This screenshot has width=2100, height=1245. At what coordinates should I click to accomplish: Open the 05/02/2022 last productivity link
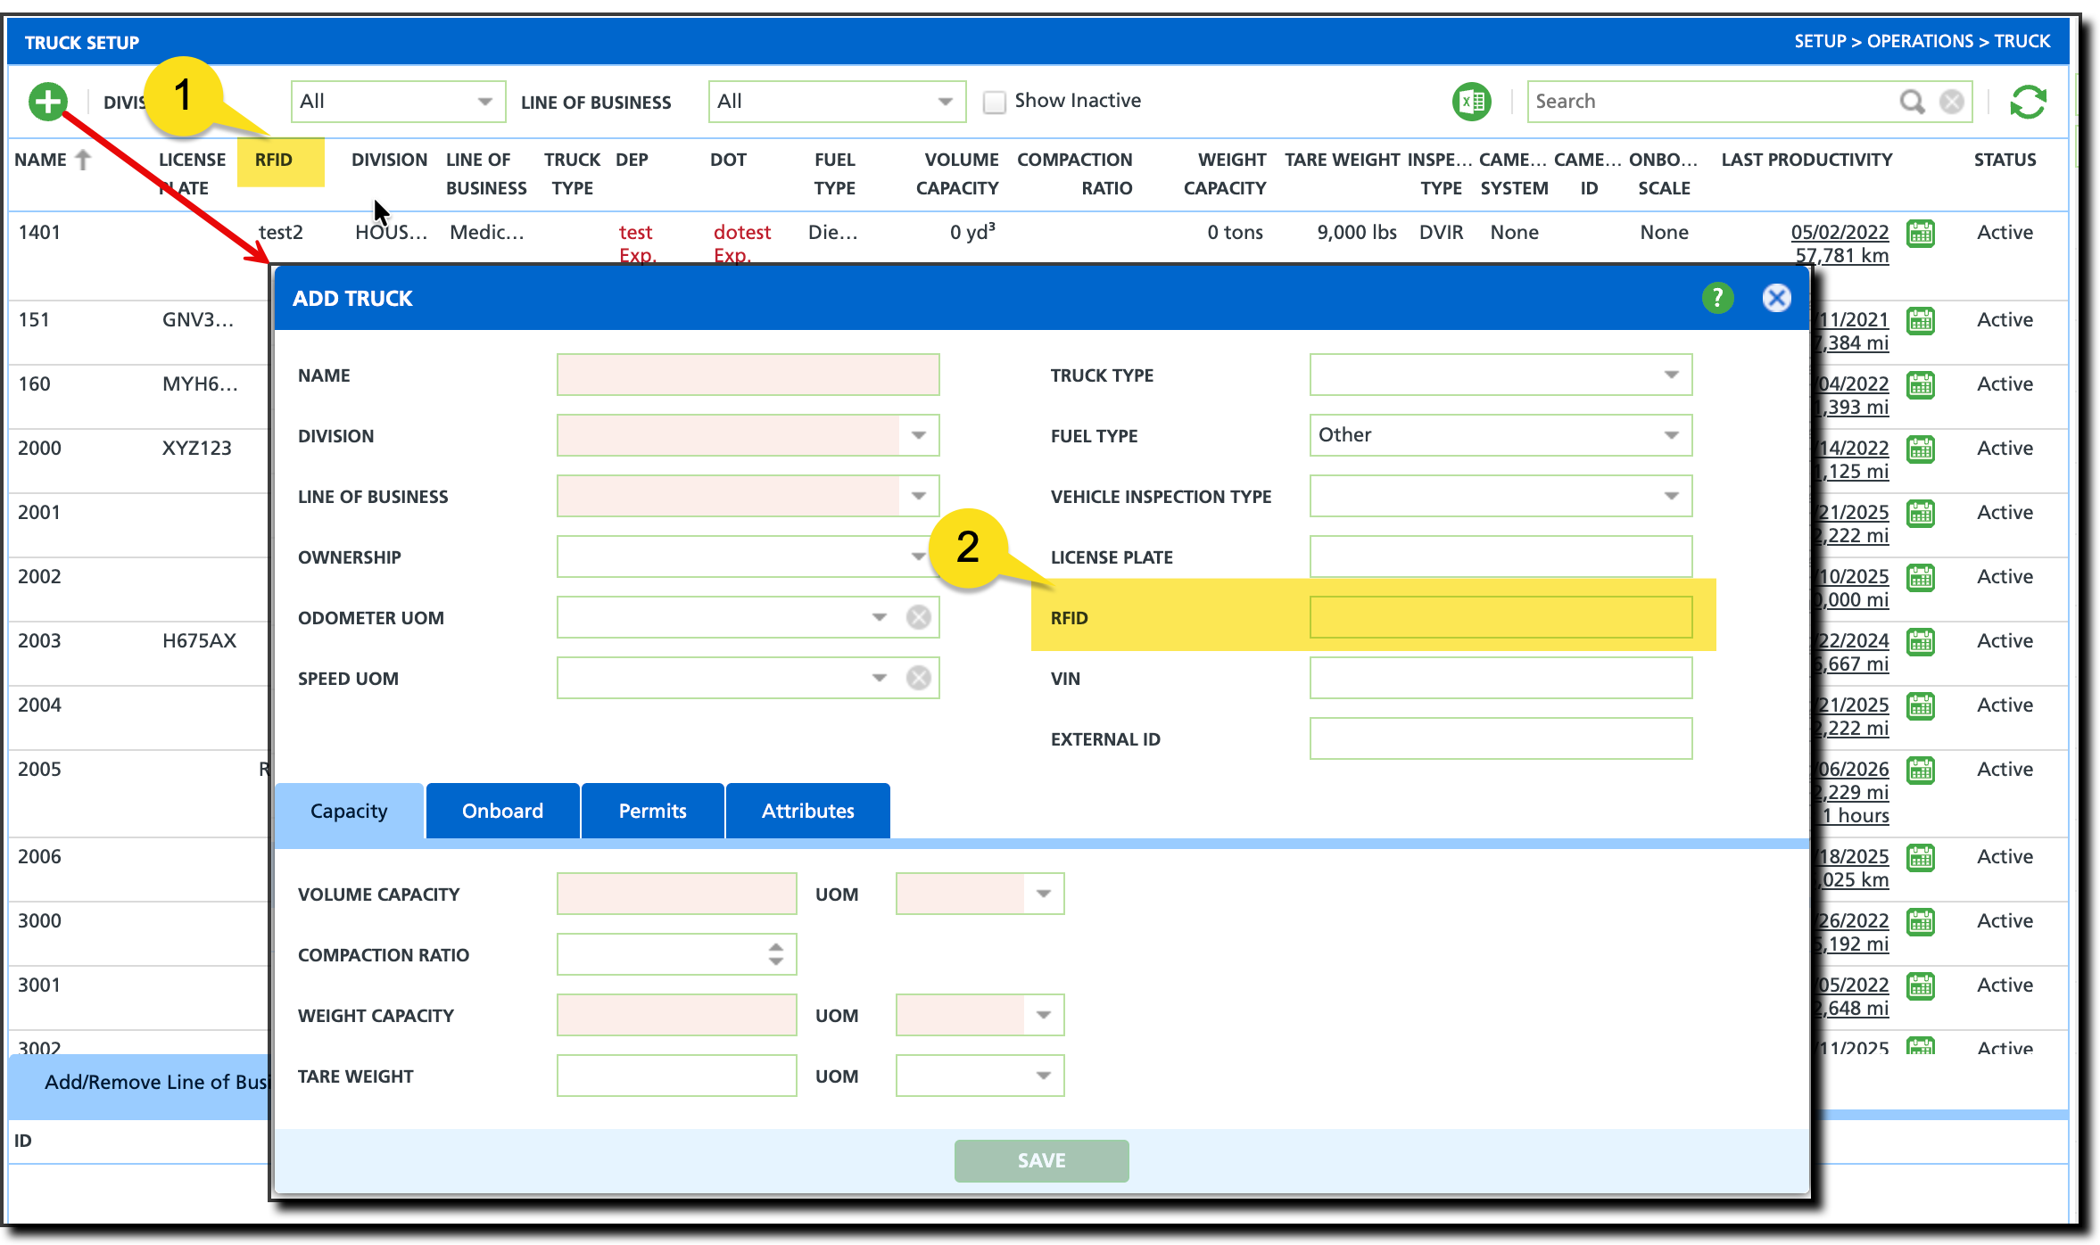(1840, 232)
